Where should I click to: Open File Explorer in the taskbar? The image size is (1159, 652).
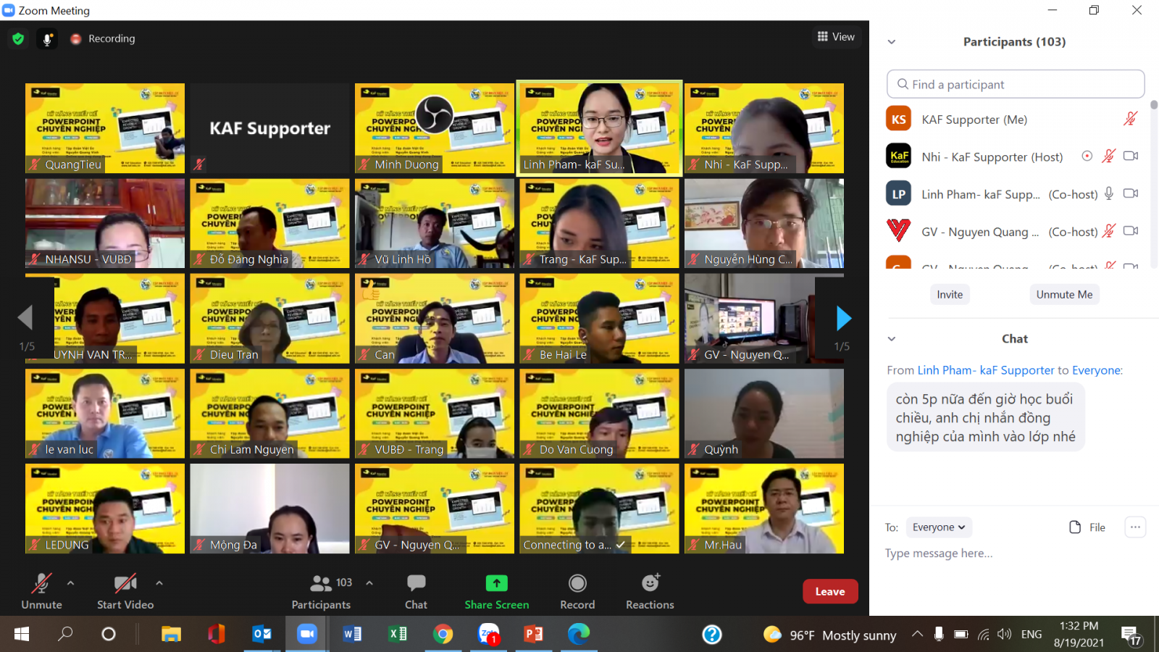(x=171, y=635)
